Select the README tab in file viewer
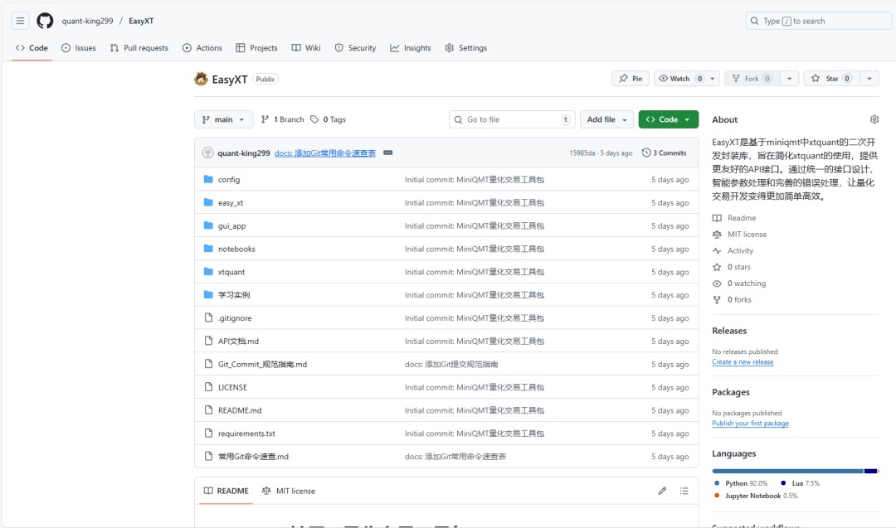The image size is (896, 528). (226, 491)
